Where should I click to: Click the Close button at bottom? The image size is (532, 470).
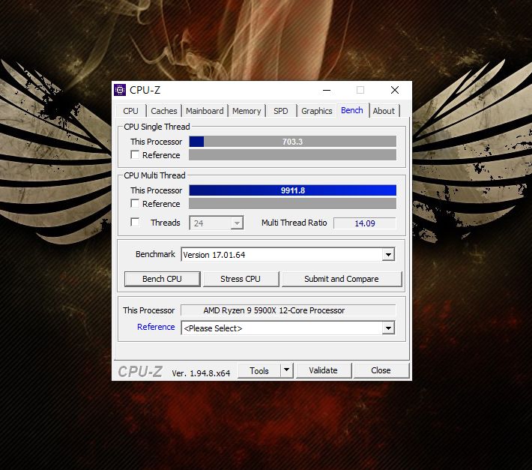381,370
